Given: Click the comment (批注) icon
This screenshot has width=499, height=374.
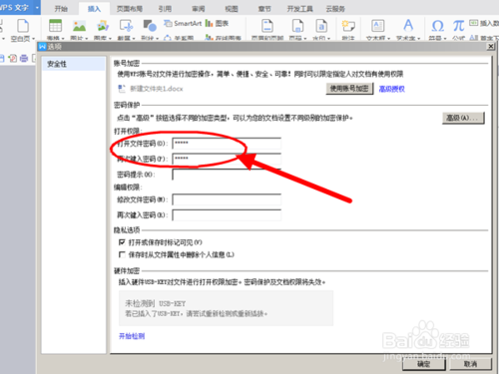Looking at the screenshot, I should 348,26.
